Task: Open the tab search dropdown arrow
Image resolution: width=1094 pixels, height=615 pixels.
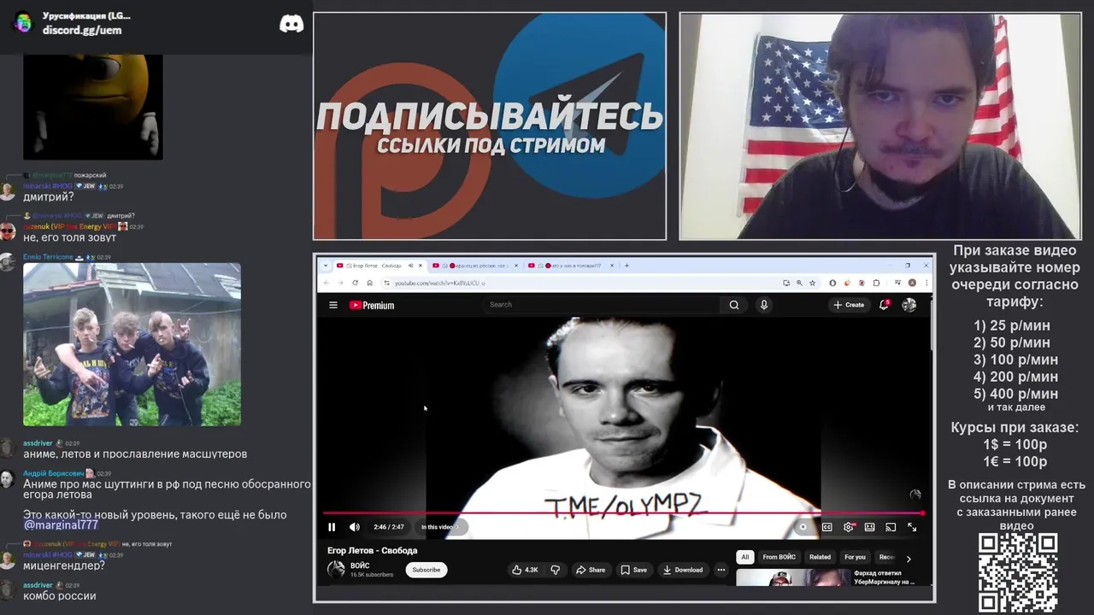Action: click(325, 266)
